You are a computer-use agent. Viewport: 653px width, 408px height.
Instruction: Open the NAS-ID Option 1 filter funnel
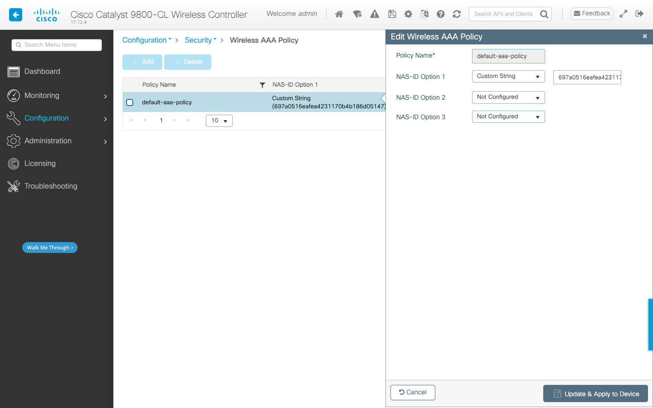(263, 85)
